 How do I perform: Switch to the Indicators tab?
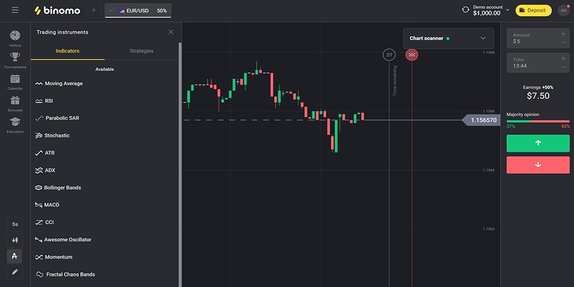pyautogui.click(x=67, y=51)
